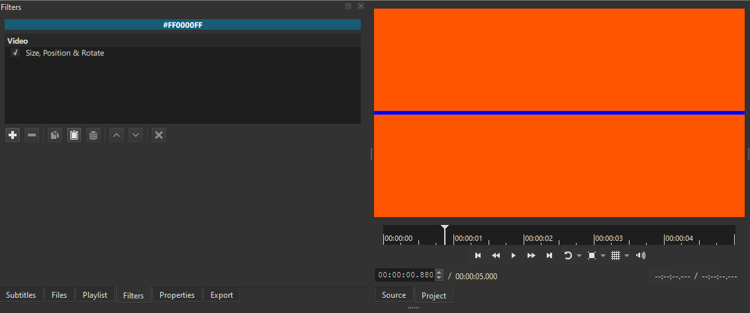750x313 pixels.
Task: Open the loop options dropdown arrow
Action: [x=579, y=255]
